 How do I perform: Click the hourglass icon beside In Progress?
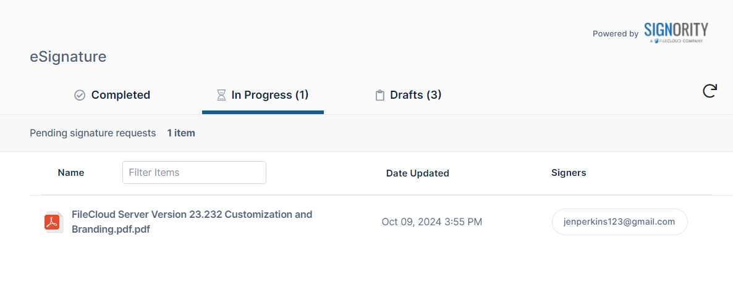coord(221,95)
